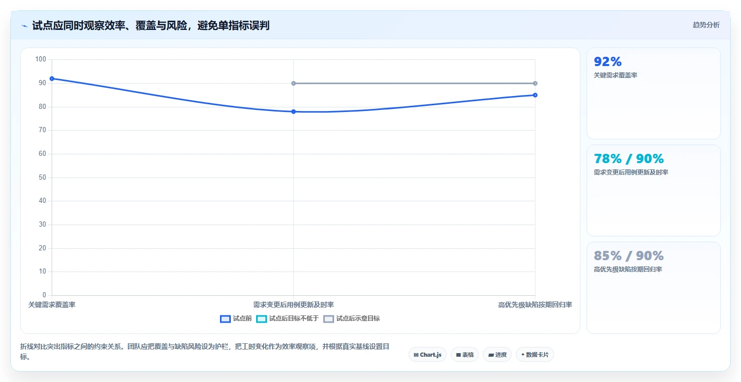Click the y-axis tick 100
Screen dimensions: 741x382
(41, 59)
